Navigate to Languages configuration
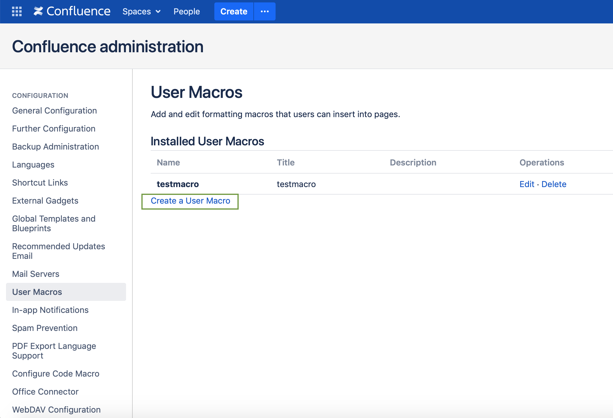The image size is (613, 418). point(33,165)
